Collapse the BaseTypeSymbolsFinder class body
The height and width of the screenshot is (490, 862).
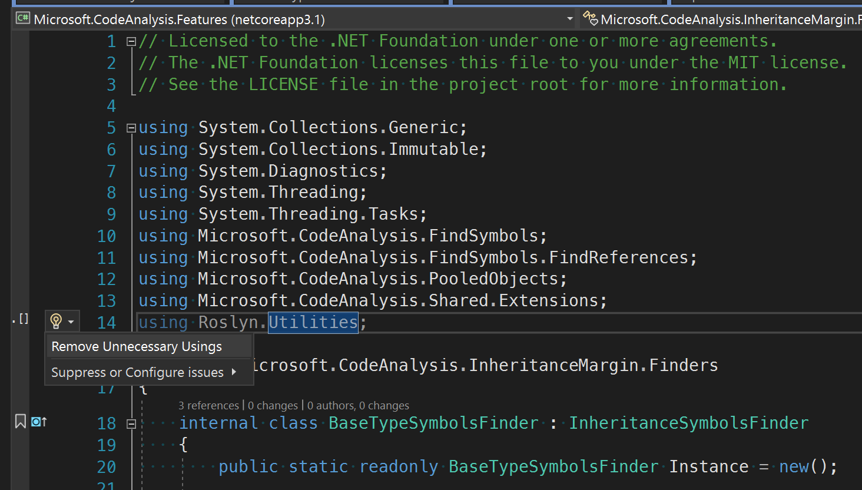coord(131,423)
